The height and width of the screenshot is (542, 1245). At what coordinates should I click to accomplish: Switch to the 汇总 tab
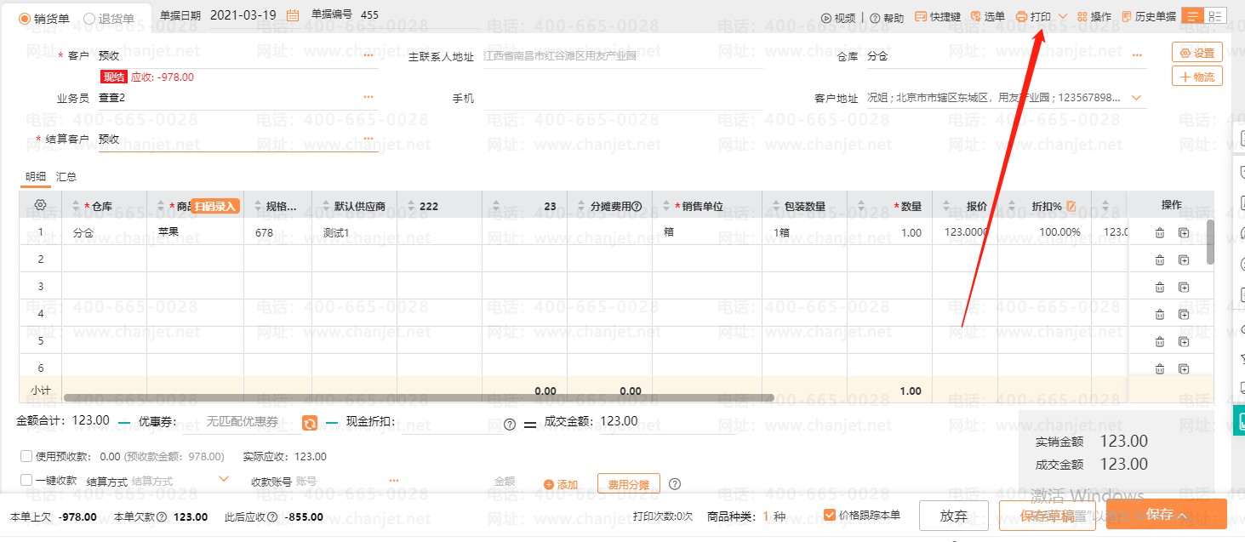coord(66,177)
